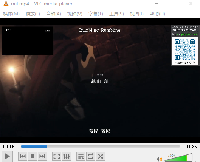Viewport: 200px width, 162px height.
Task: Open the 媒体(M) menu
Action: [11, 14]
